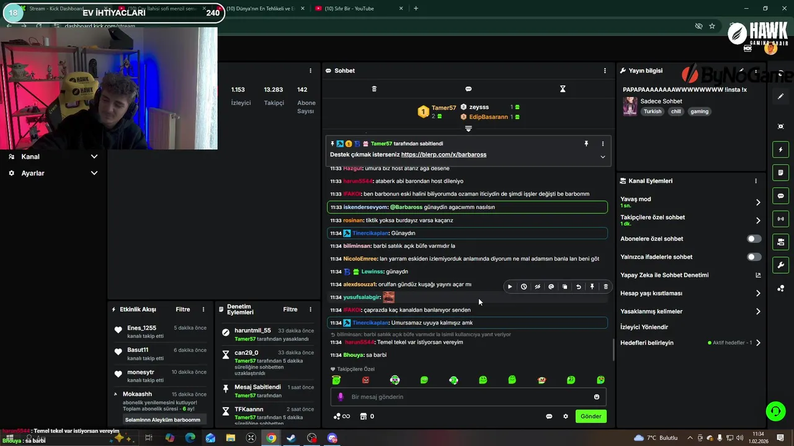The height and width of the screenshot is (446, 794).
Task: Expand Yavaş mod settings arrow
Action: pos(758,202)
